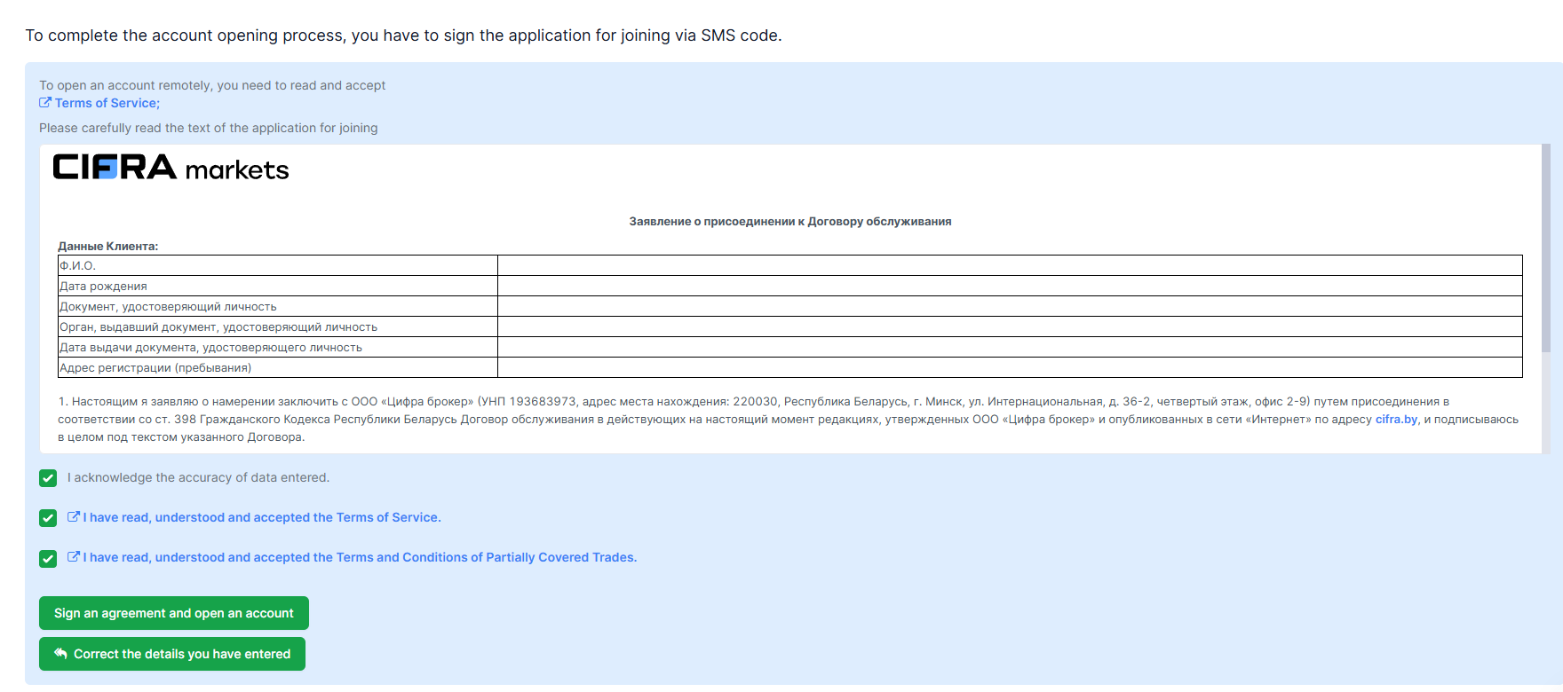Click the empty Ф.И.О. value cell

pyautogui.click(x=1009, y=265)
